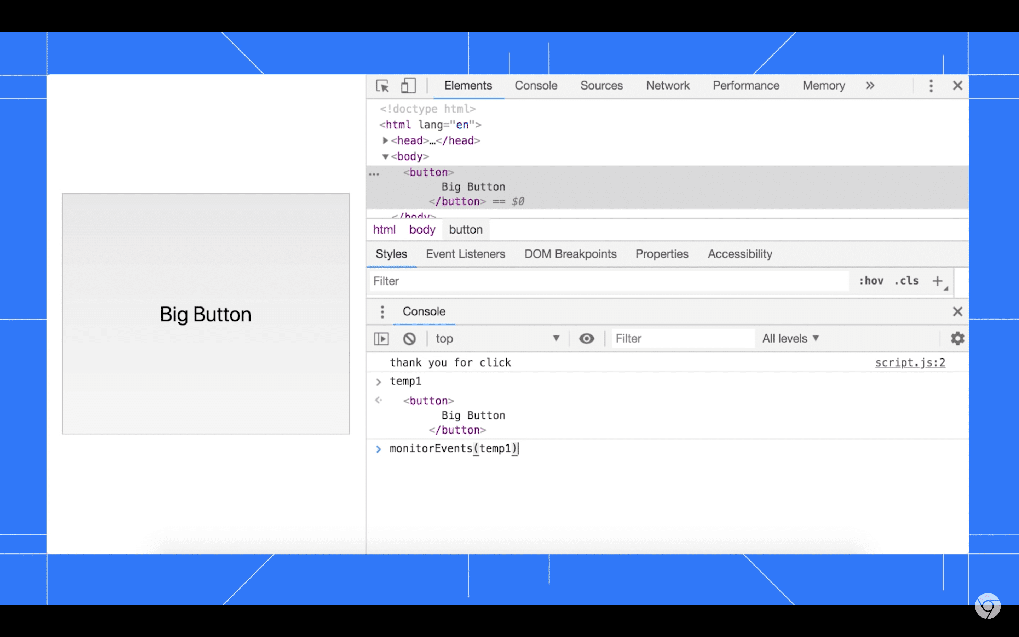
Task: Click the clear console prohibition icon
Action: click(409, 338)
